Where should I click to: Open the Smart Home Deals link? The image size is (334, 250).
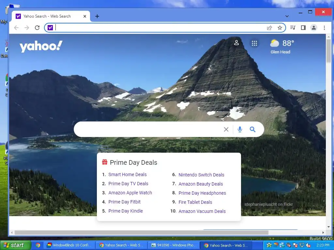pos(128,174)
